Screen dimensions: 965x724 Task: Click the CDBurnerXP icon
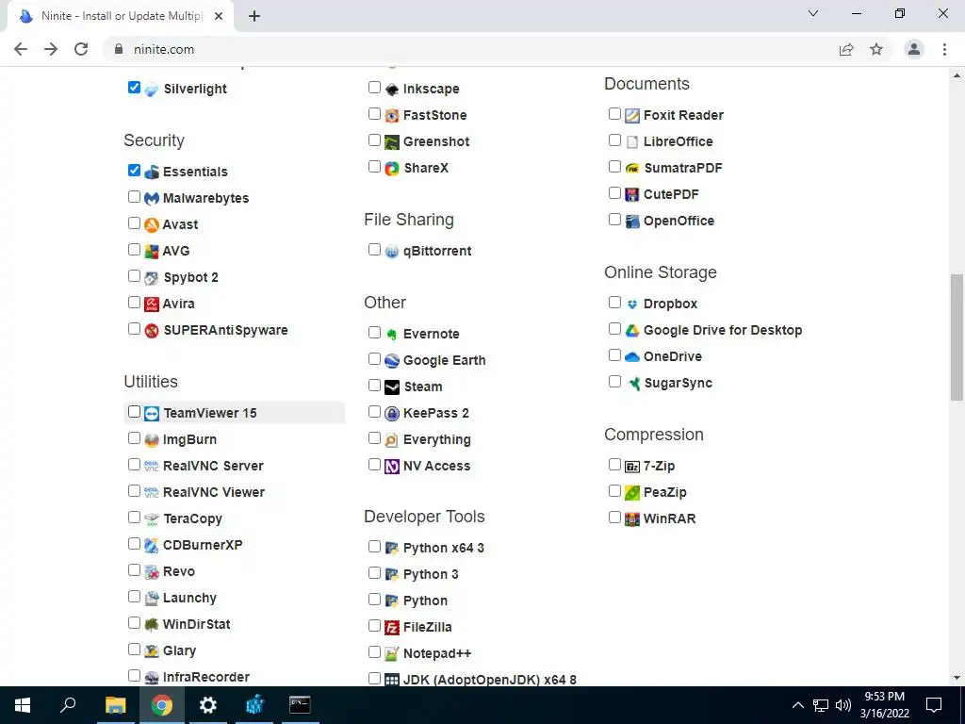[x=152, y=546]
